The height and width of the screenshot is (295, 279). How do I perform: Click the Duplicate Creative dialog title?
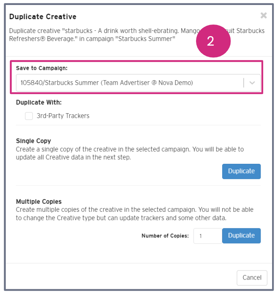point(43,17)
